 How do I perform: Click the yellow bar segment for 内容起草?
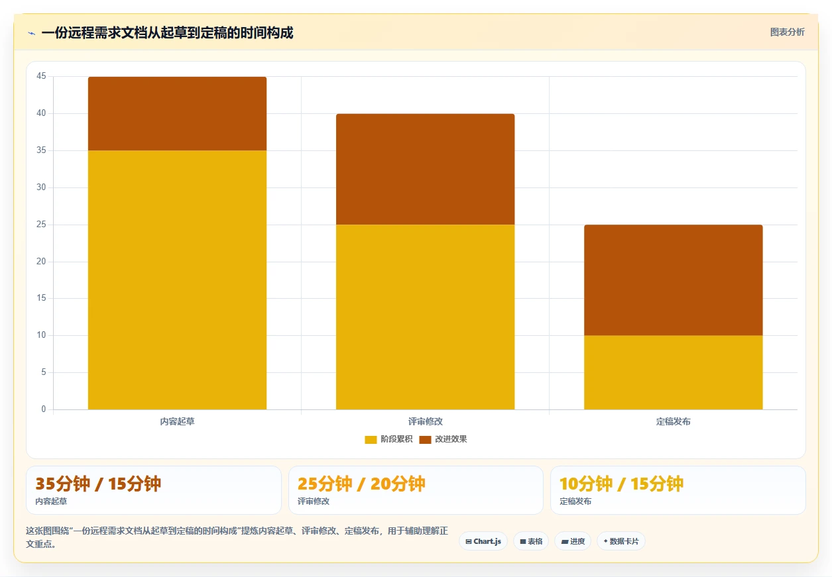[177, 280]
